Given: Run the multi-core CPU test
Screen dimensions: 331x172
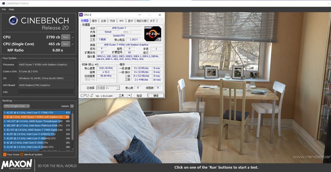Looking at the screenshot, I should pyautogui.click(x=65, y=37).
